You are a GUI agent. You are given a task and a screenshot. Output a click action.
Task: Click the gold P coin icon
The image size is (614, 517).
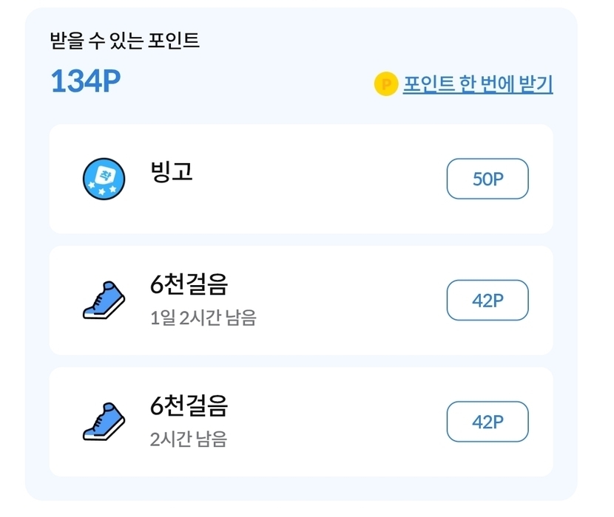(386, 84)
